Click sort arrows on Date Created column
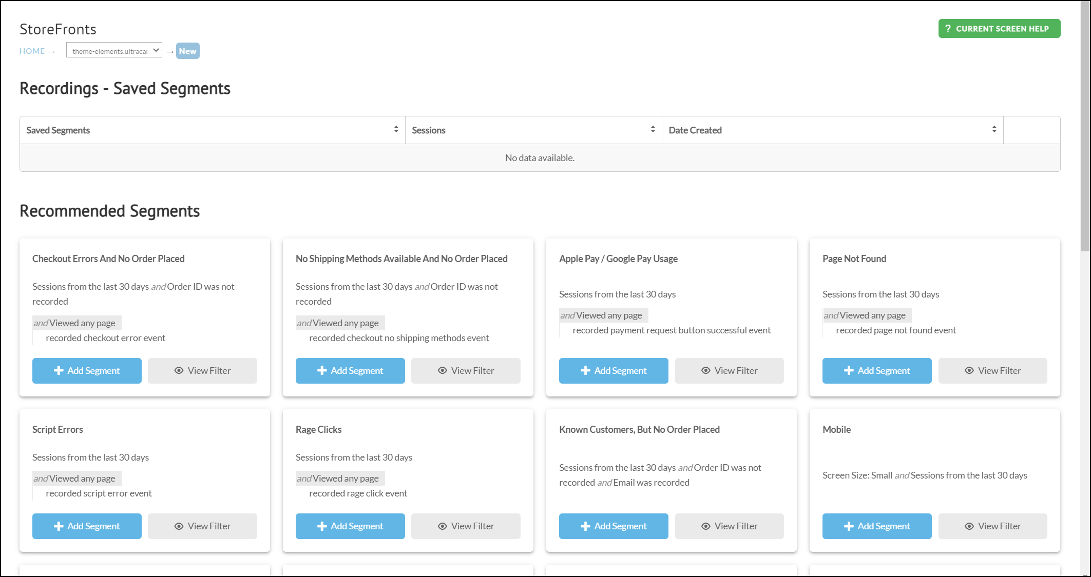The image size is (1091, 577). 994,130
